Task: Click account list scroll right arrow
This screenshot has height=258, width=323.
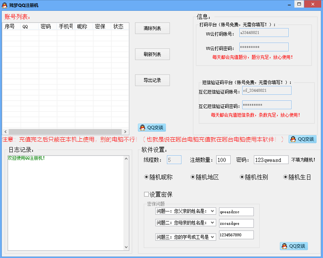Action: (125, 131)
